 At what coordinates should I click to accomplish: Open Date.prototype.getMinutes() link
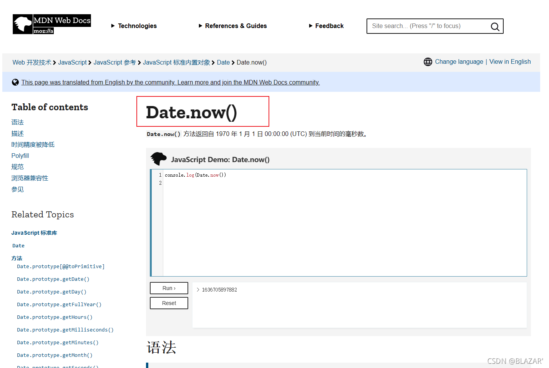coord(58,342)
